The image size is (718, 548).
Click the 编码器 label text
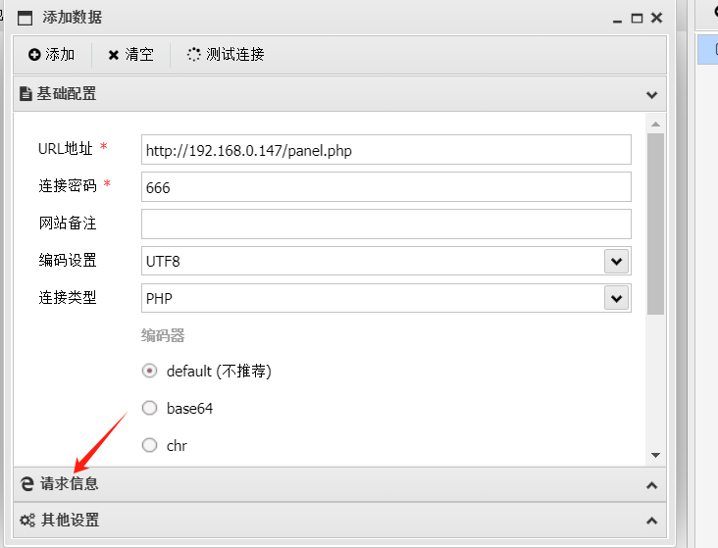tap(163, 335)
